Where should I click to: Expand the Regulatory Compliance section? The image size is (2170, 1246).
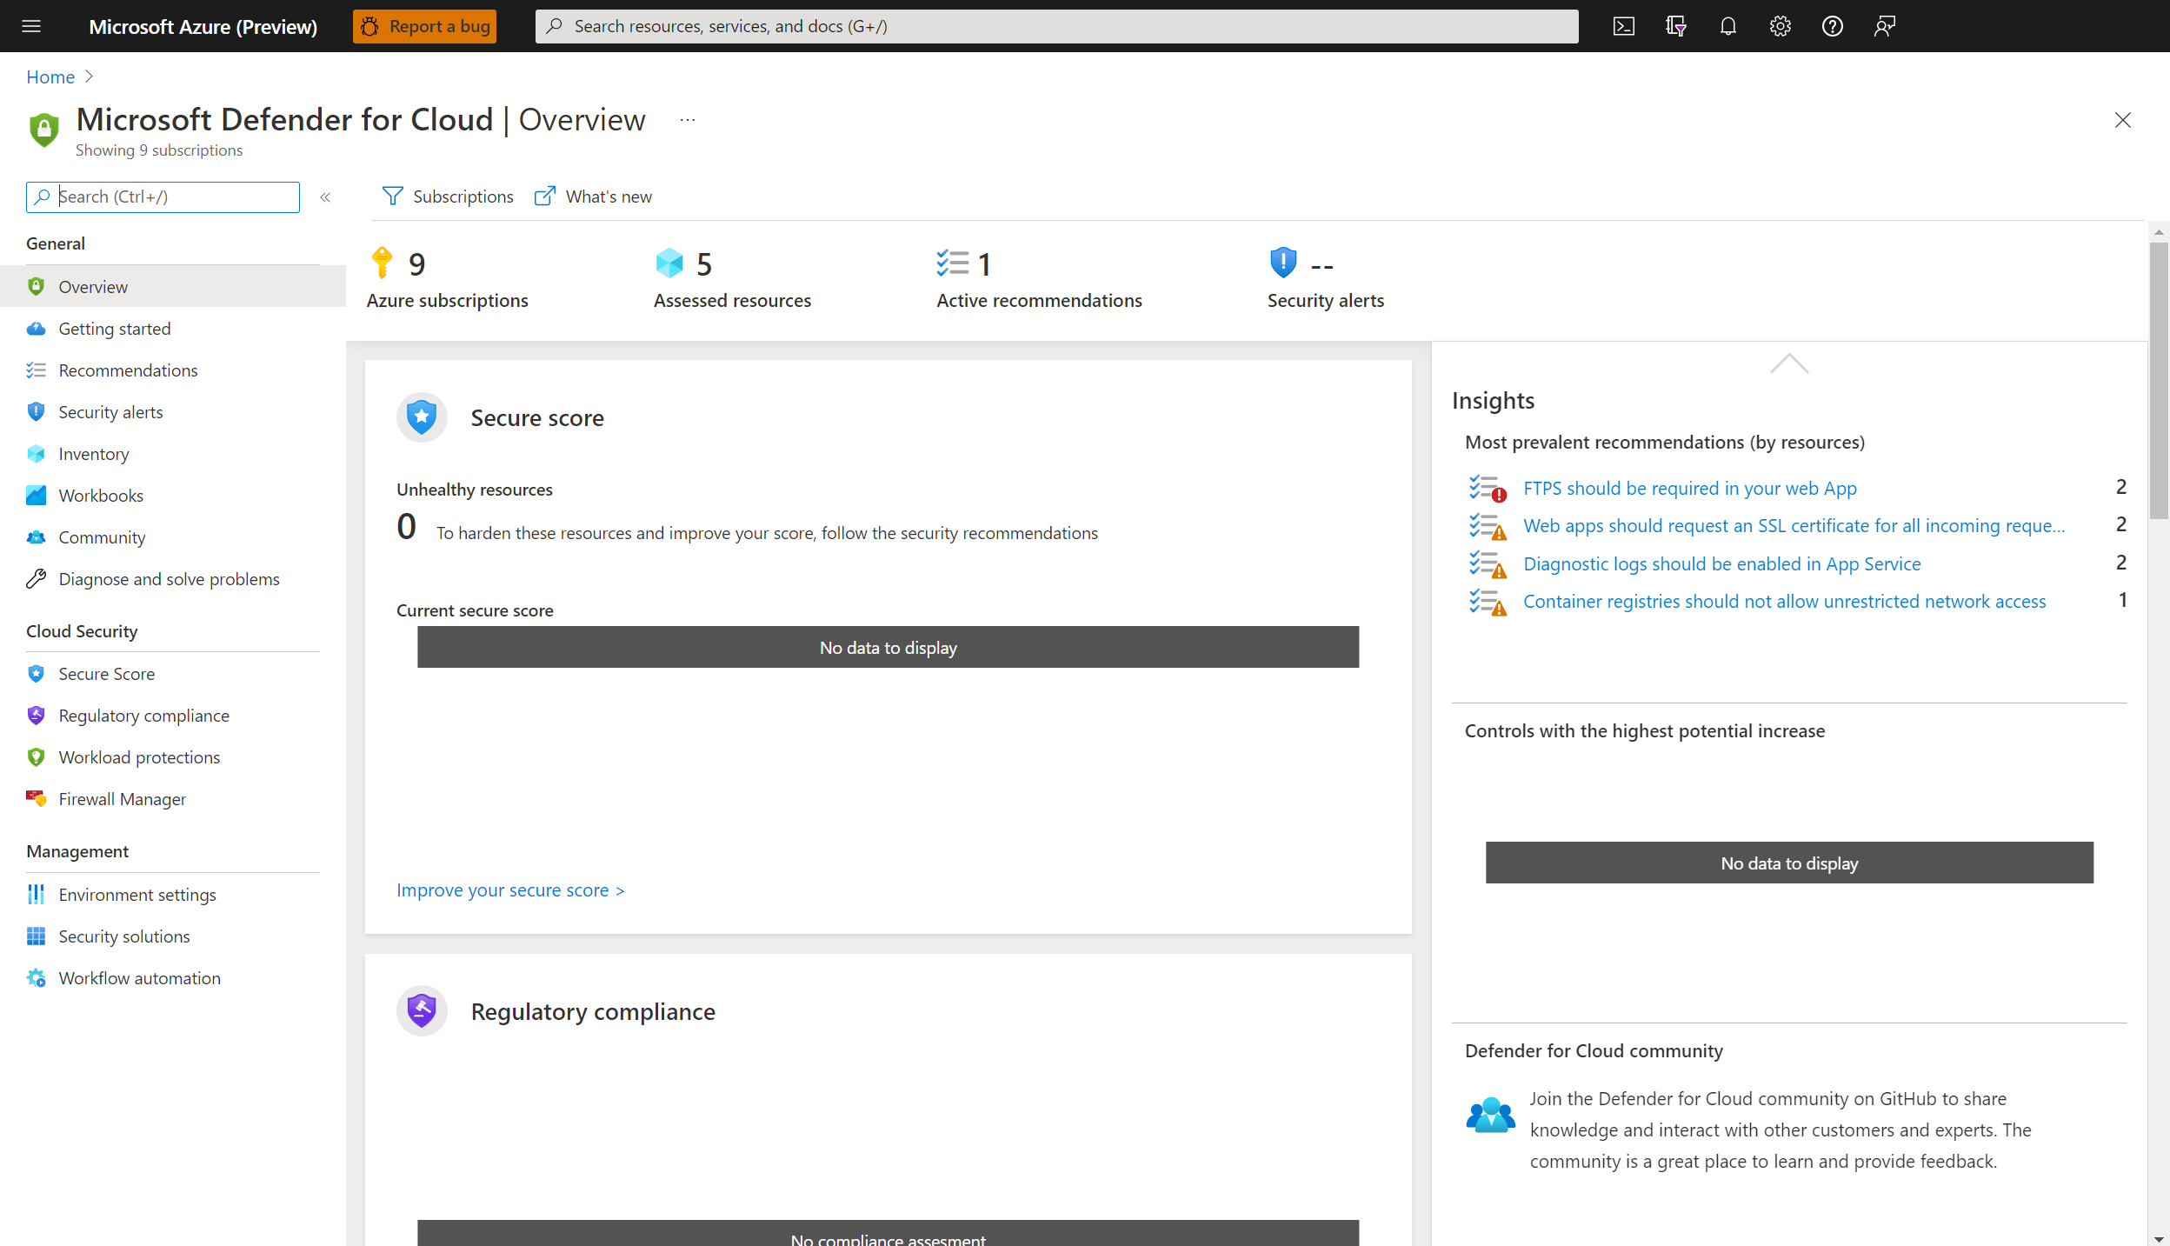click(592, 1010)
